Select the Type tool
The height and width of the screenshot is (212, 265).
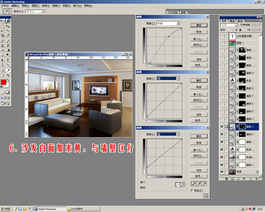pyautogui.click(x=8, y=60)
